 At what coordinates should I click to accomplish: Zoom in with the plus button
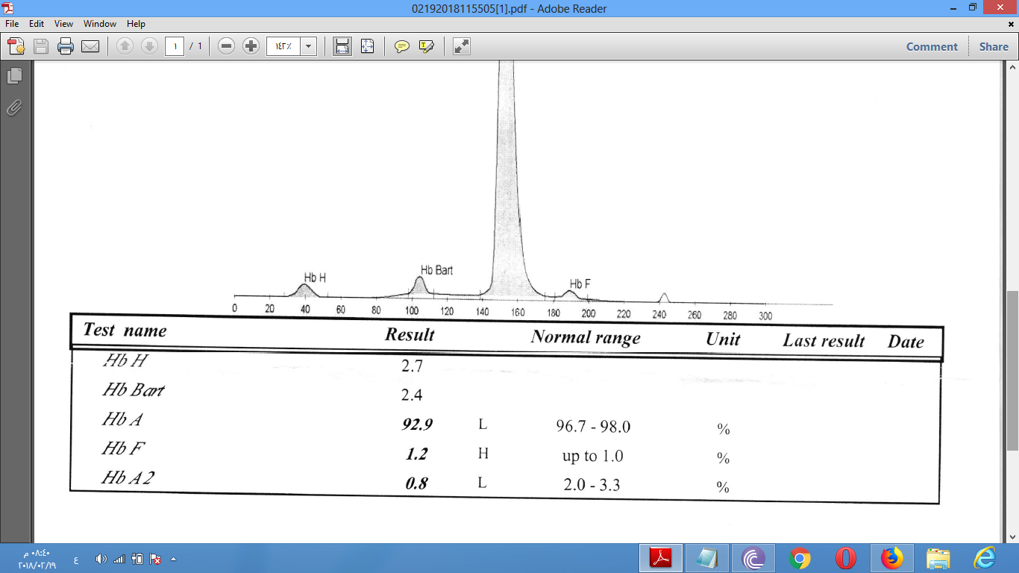pos(251,46)
